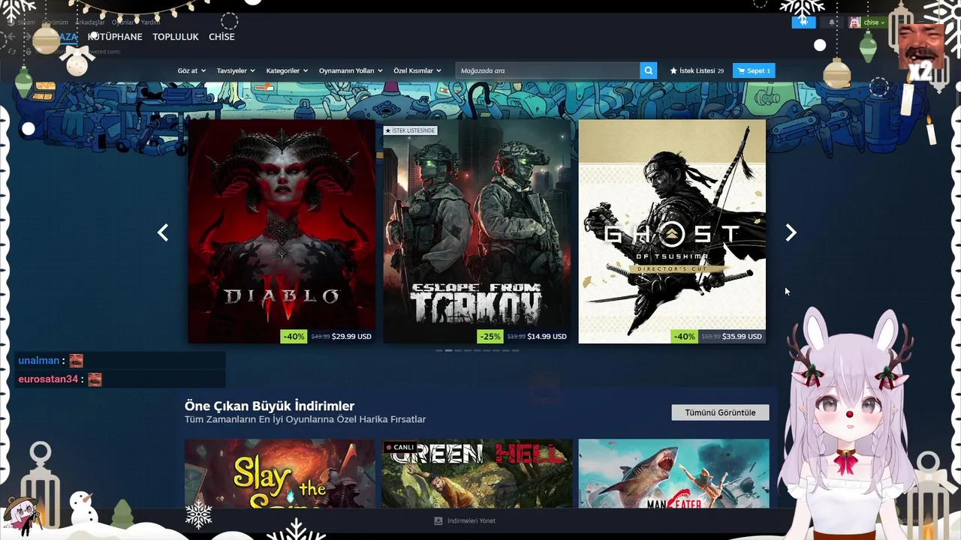Expand the Özel Kısımlar dropdown
The height and width of the screenshot is (540, 961).
(x=417, y=70)
